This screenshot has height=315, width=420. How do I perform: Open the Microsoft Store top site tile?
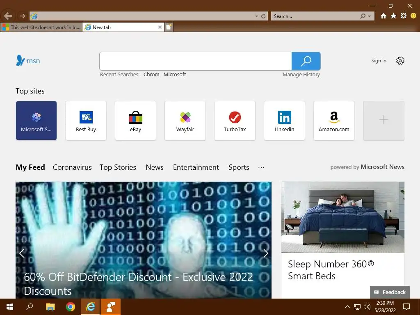[x=36, y=121]
